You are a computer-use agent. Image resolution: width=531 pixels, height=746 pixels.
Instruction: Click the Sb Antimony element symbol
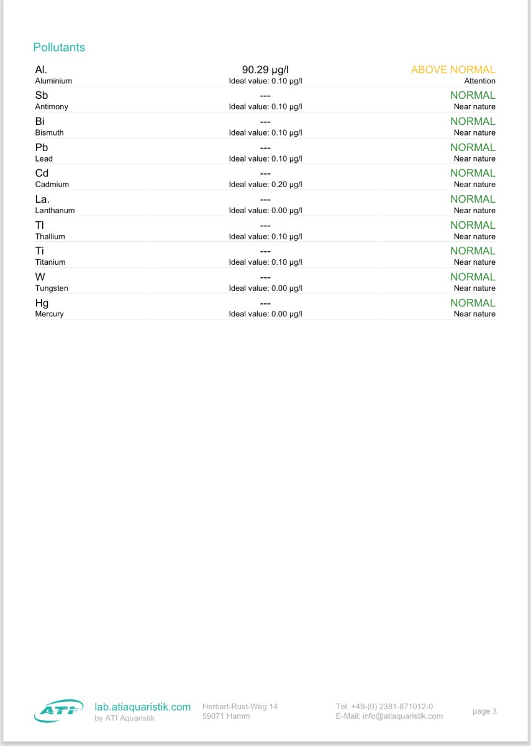(x=42, y=96)
